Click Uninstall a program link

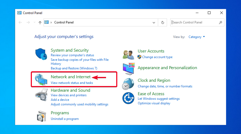point(65,119)
